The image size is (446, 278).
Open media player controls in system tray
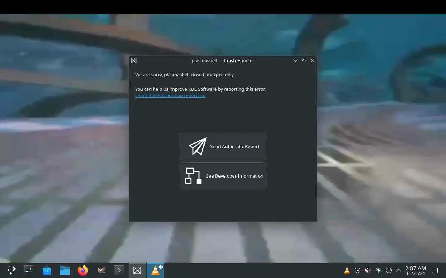pyautogui.click(x=357, y=270)
